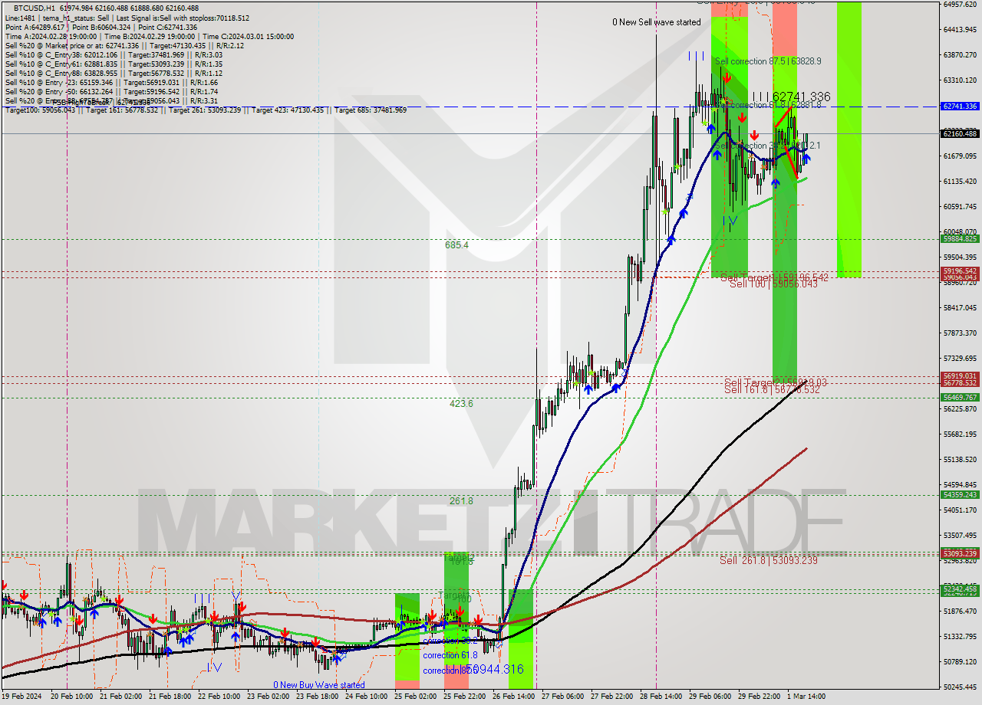Click the 57329.695 axis price label
This screenshot has width=982, height=705.
tap(960, 358)
